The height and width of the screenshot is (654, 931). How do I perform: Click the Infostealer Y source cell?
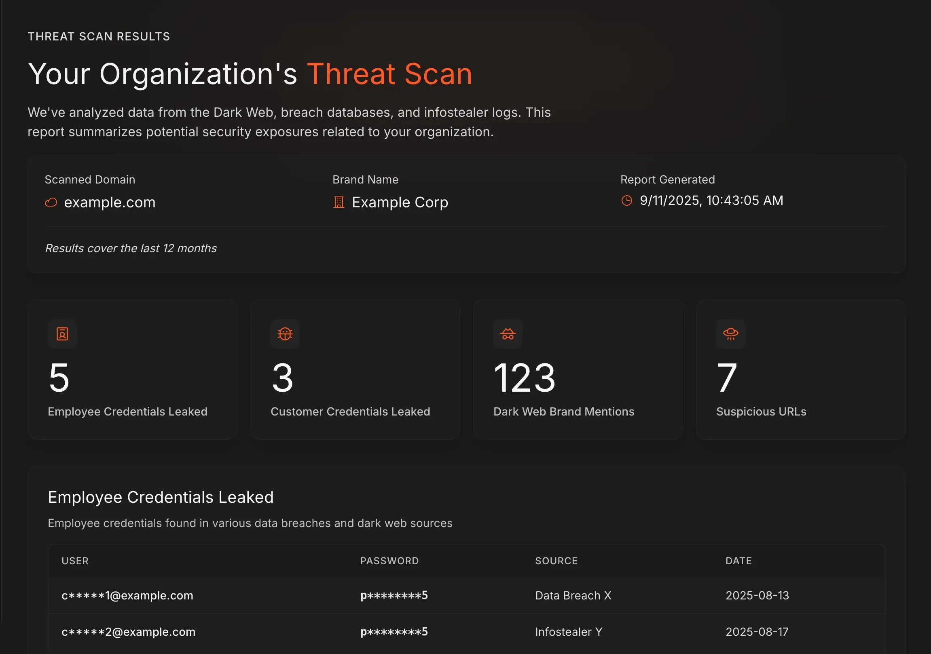coord(569,632)
